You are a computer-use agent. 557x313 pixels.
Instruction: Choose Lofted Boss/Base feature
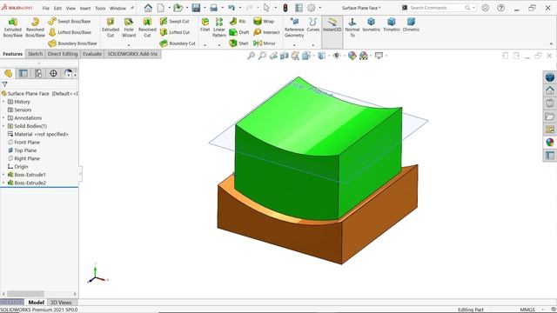pyautogui.click(x=70, y=32)
